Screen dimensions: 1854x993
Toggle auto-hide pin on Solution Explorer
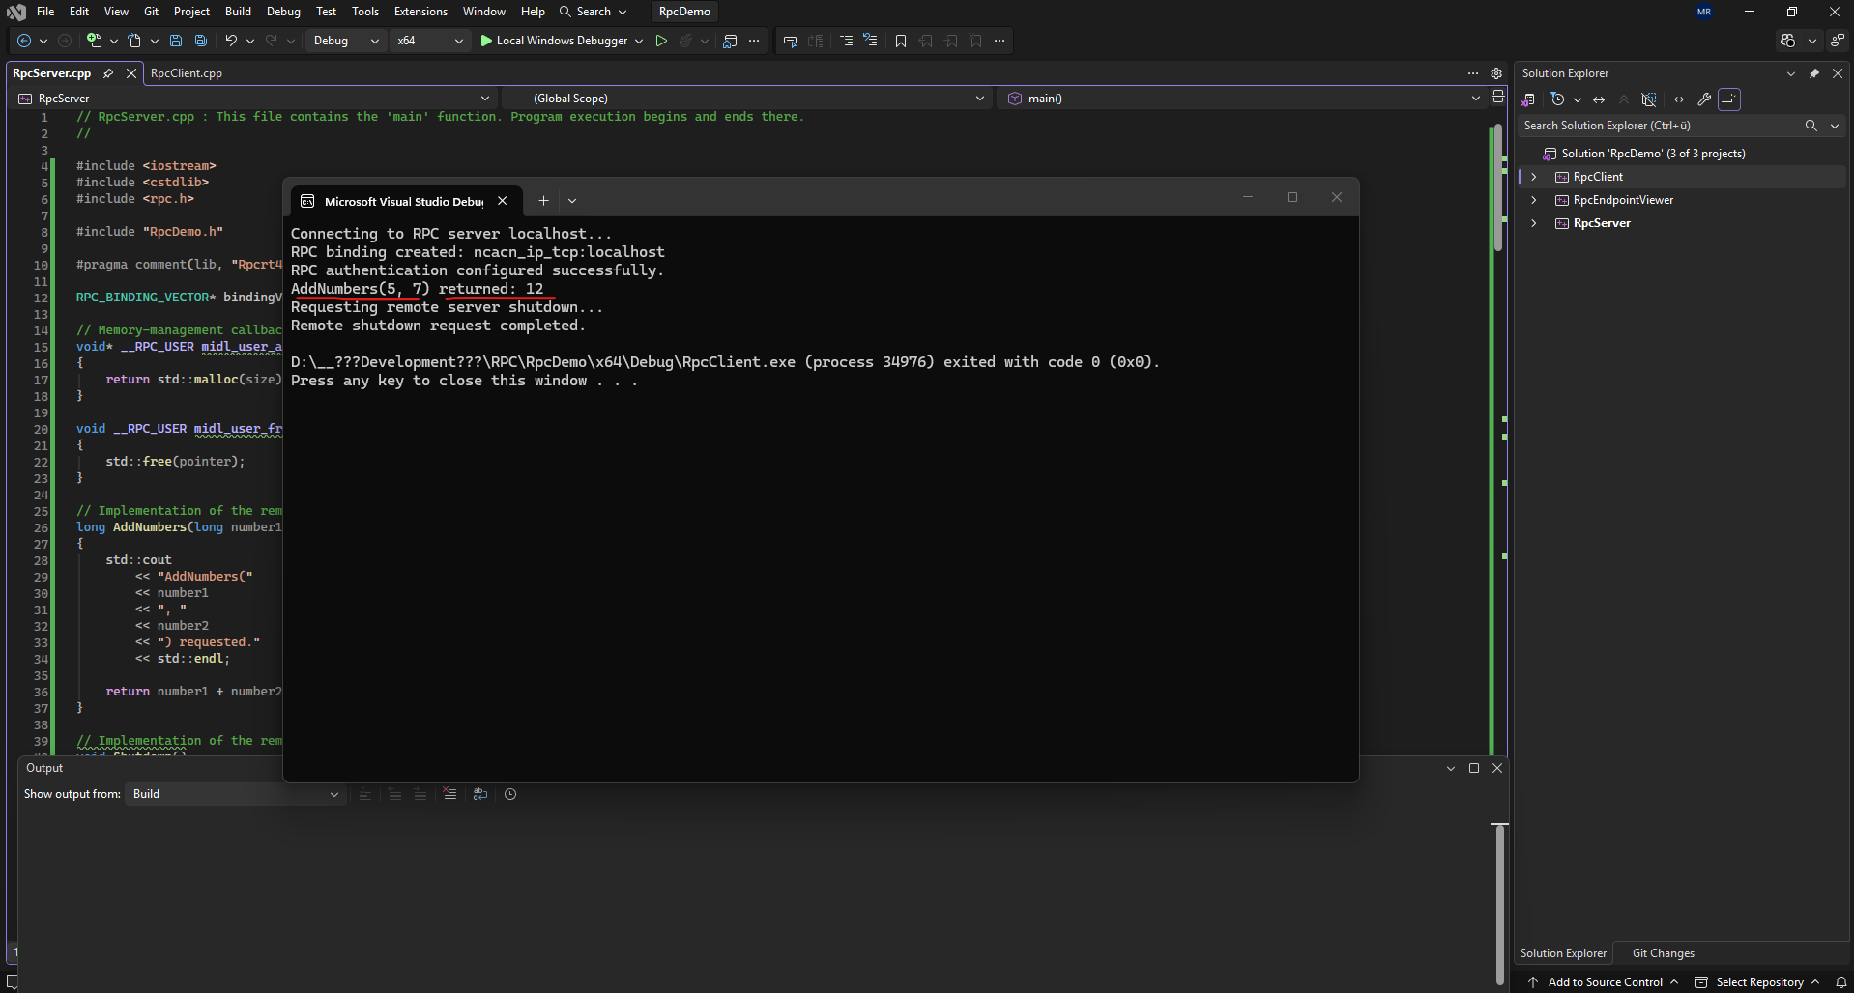[x=1814, y=73]
